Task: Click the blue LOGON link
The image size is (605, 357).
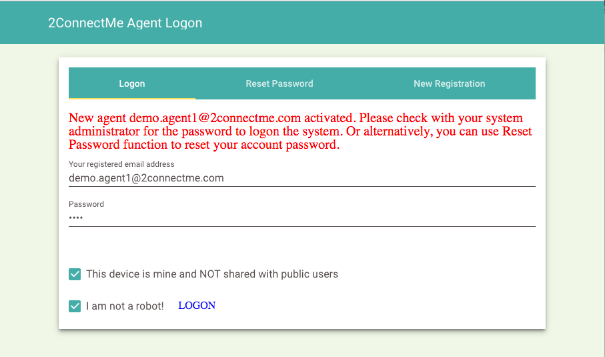Action: click(197, 306)
